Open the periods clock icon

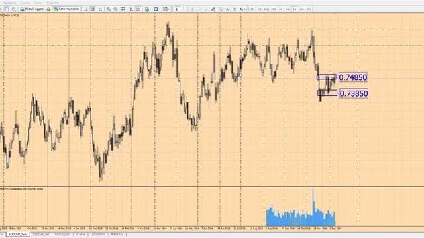(x=156, y=9)
